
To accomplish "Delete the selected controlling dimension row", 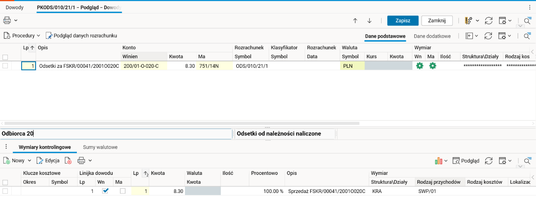I will [x=68, y=161].
